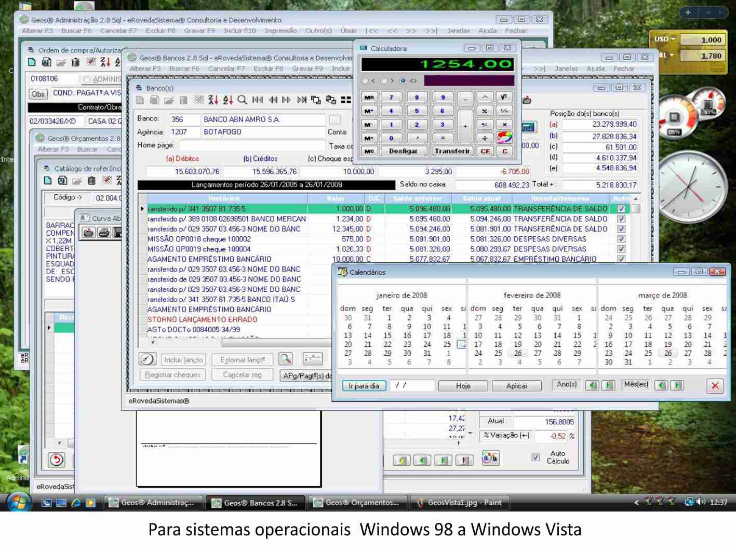Click the next record arrow in the Banco(s) toolbar
Image resolution: width=736 pixels, height=552 pixels.
point(287,100)
